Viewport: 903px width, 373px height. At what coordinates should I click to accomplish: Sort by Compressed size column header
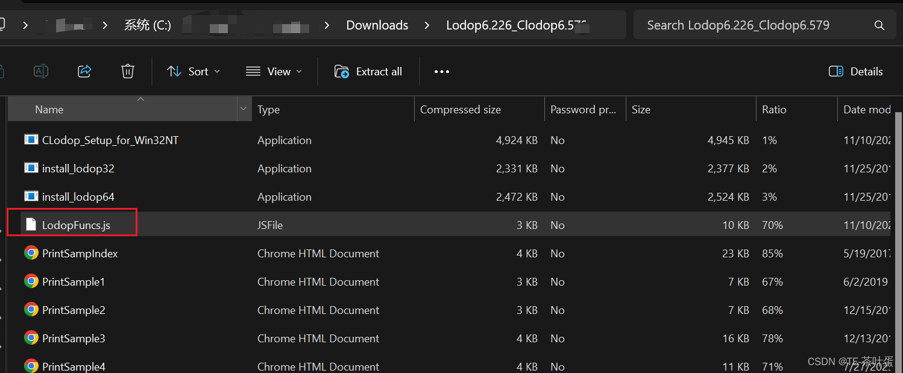point(479,110)
